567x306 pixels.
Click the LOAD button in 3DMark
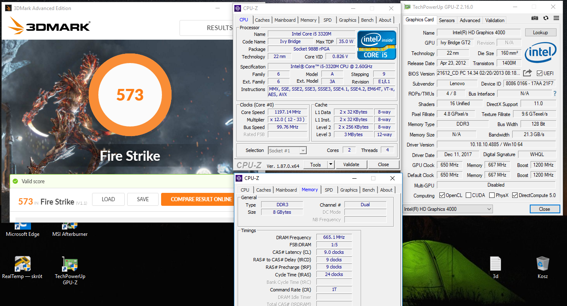(108, 199)
